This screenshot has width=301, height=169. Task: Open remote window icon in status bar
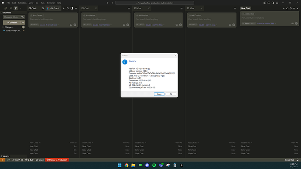[x=3, y=160]
